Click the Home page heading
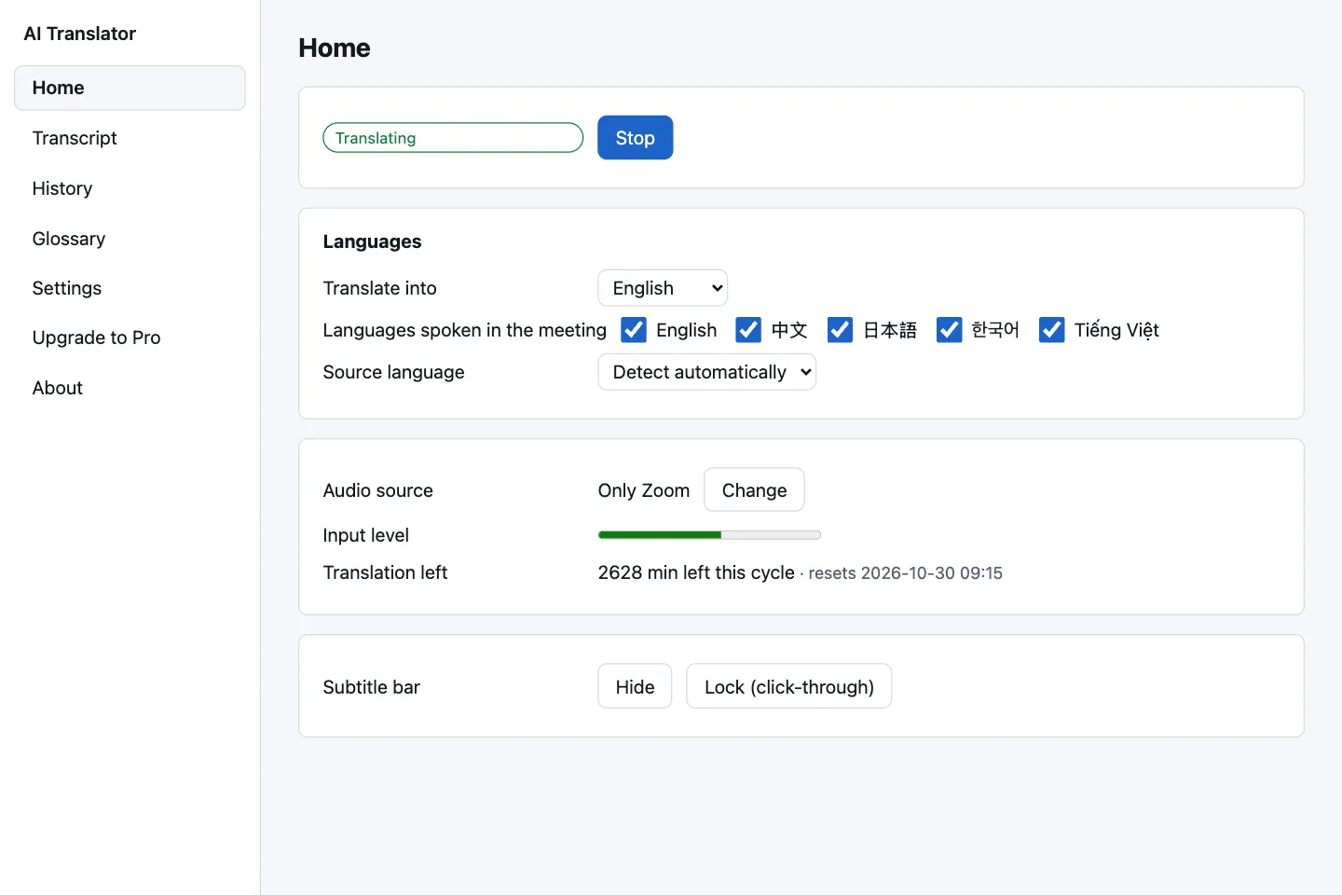This screenshot has width=1342, height=895. coord(335,48)
